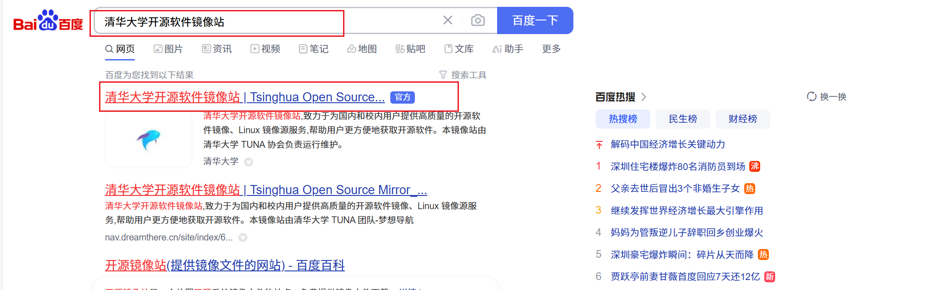Image resolution: width=946 pixels, height=290 pixels.
Task: Open hot topic 深圳豪宅爆炸瞬间：碎片从天而降
Action: (682, 255)
